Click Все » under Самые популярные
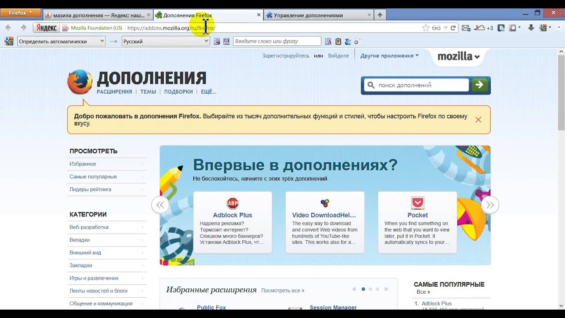 point(423,292)
